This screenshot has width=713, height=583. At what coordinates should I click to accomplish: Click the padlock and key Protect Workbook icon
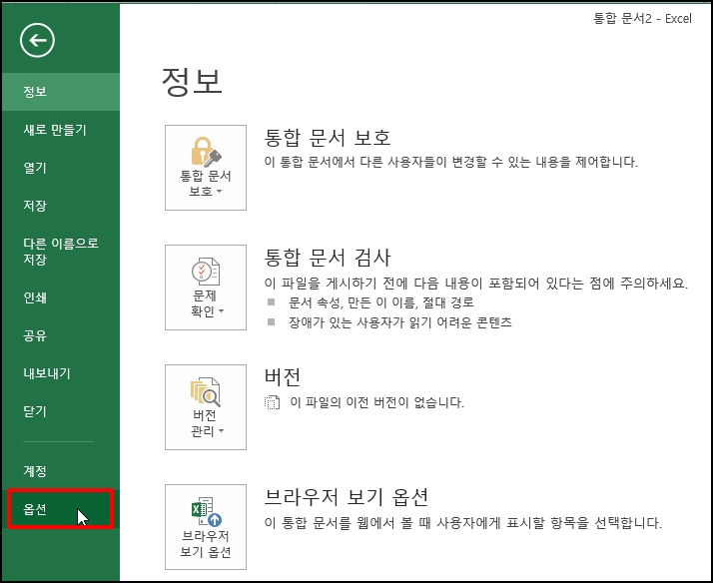206,152
